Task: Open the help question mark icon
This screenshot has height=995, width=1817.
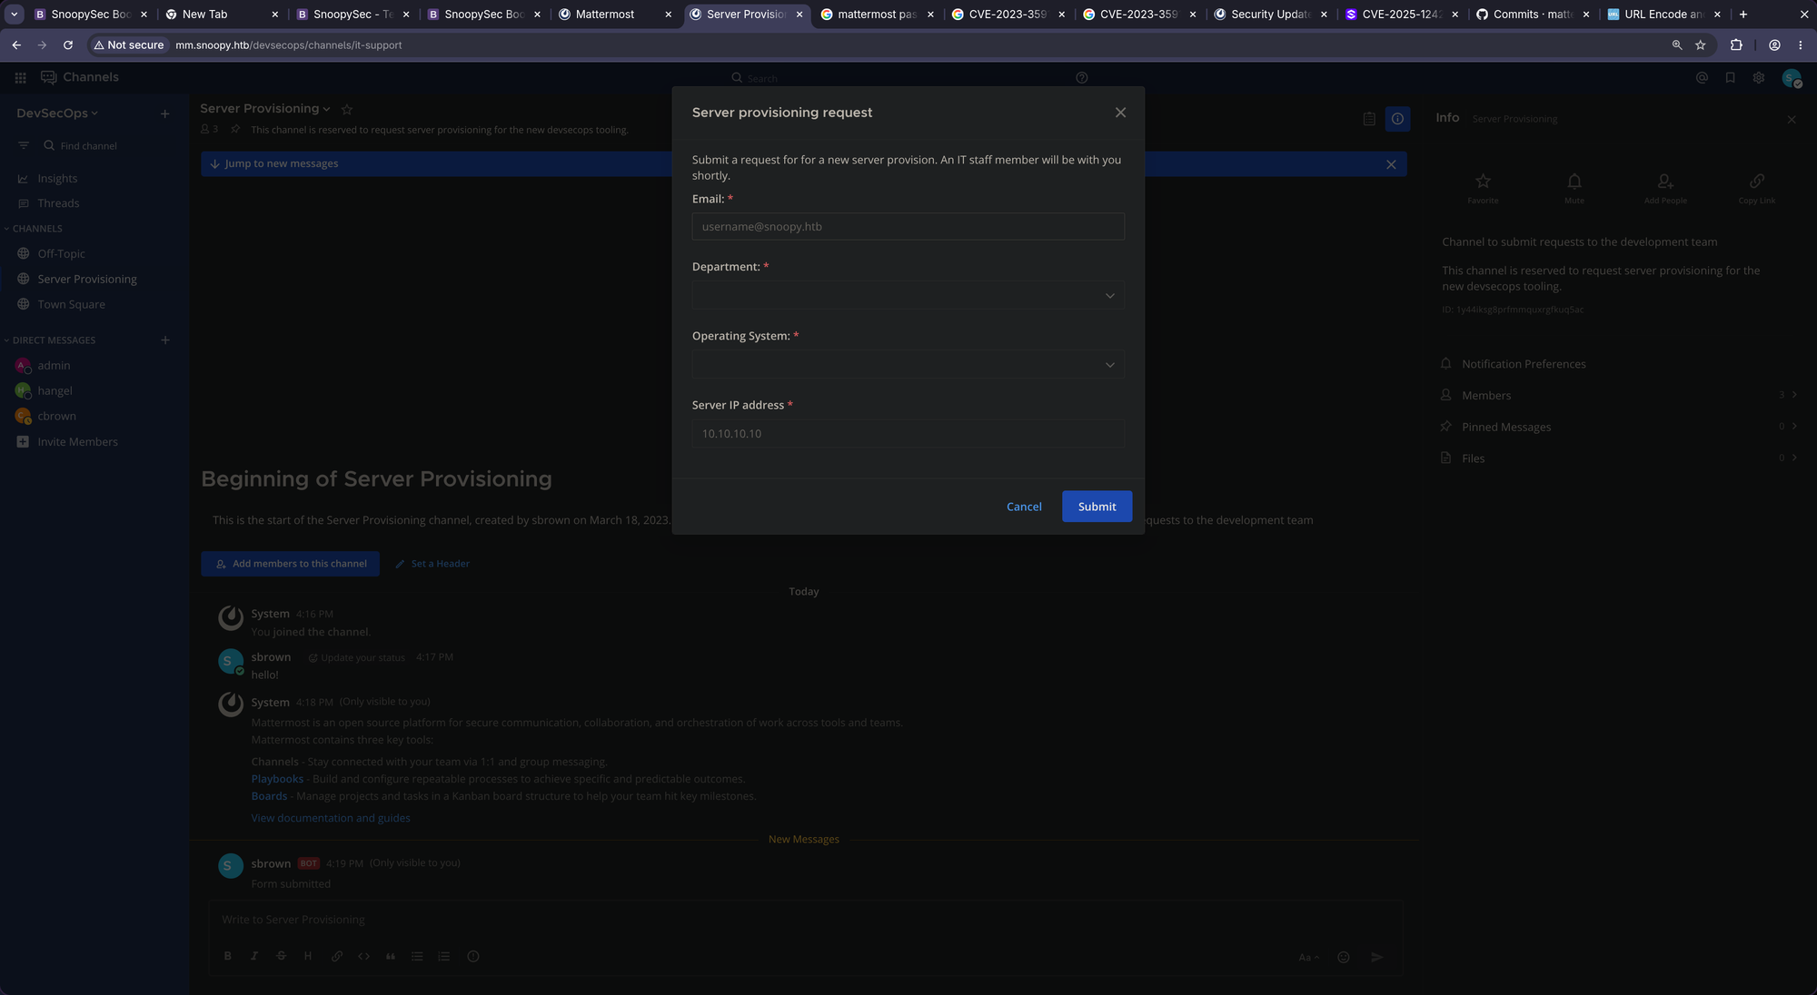Action: (1081, 78)
